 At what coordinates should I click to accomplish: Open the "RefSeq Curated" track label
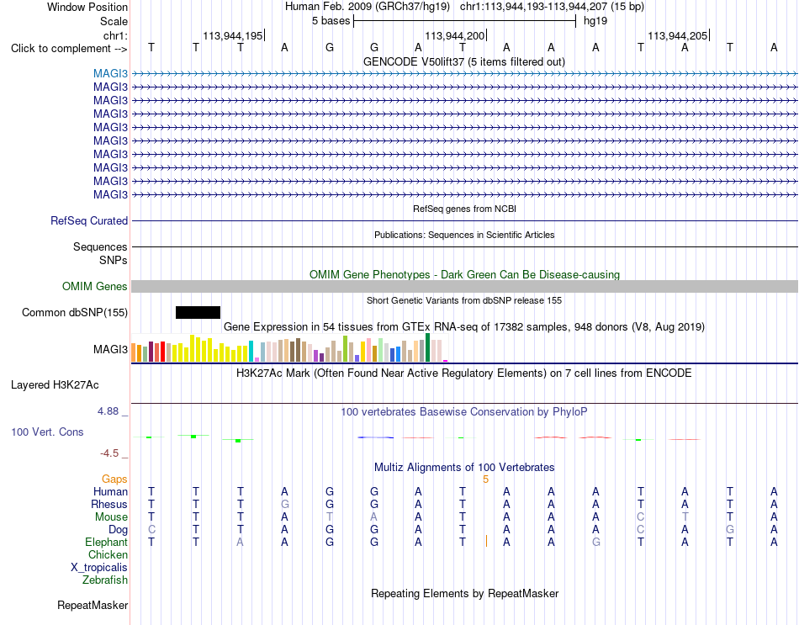click(89, 220)
